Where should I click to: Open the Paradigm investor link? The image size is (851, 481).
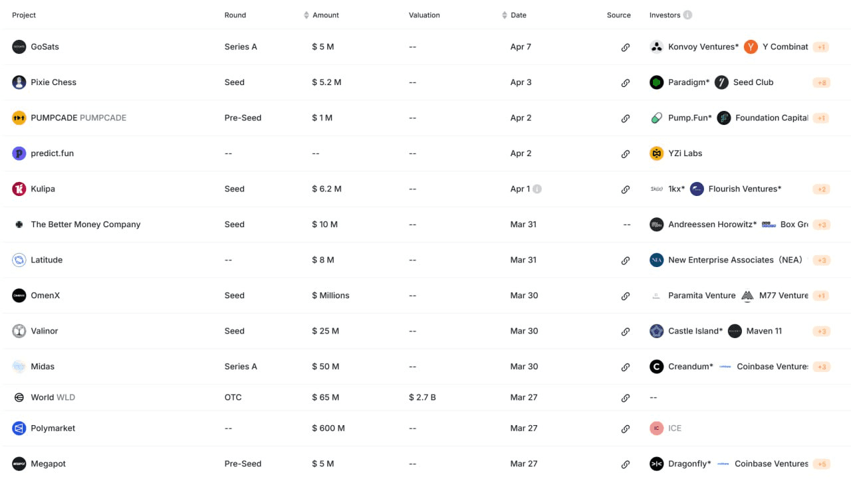pos(687,82)
